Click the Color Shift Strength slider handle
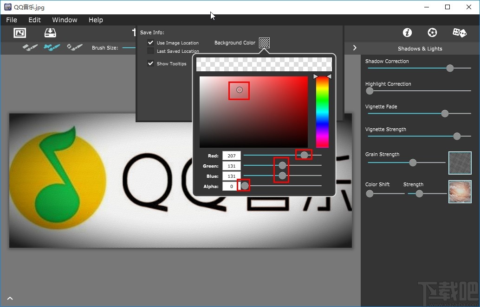The image size is (480, 307). tap(419, 194)
